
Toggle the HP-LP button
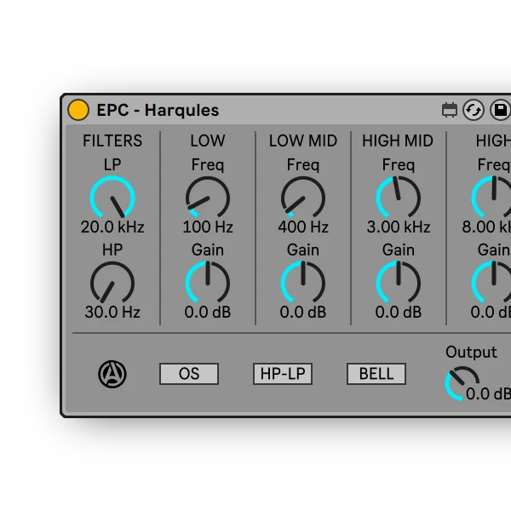pyautogui.click(x=283, y=374)
